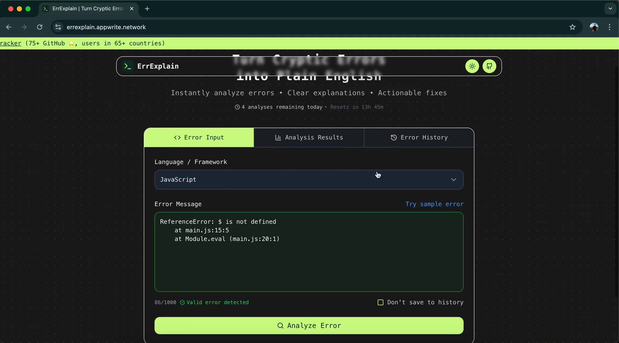Open Chrome three-dot menu
Image resolution: width=619 pixels, height=343 pixels.
tap(610, 27)
